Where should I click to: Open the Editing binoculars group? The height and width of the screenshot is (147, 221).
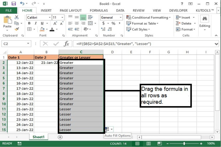coord(205,23)
